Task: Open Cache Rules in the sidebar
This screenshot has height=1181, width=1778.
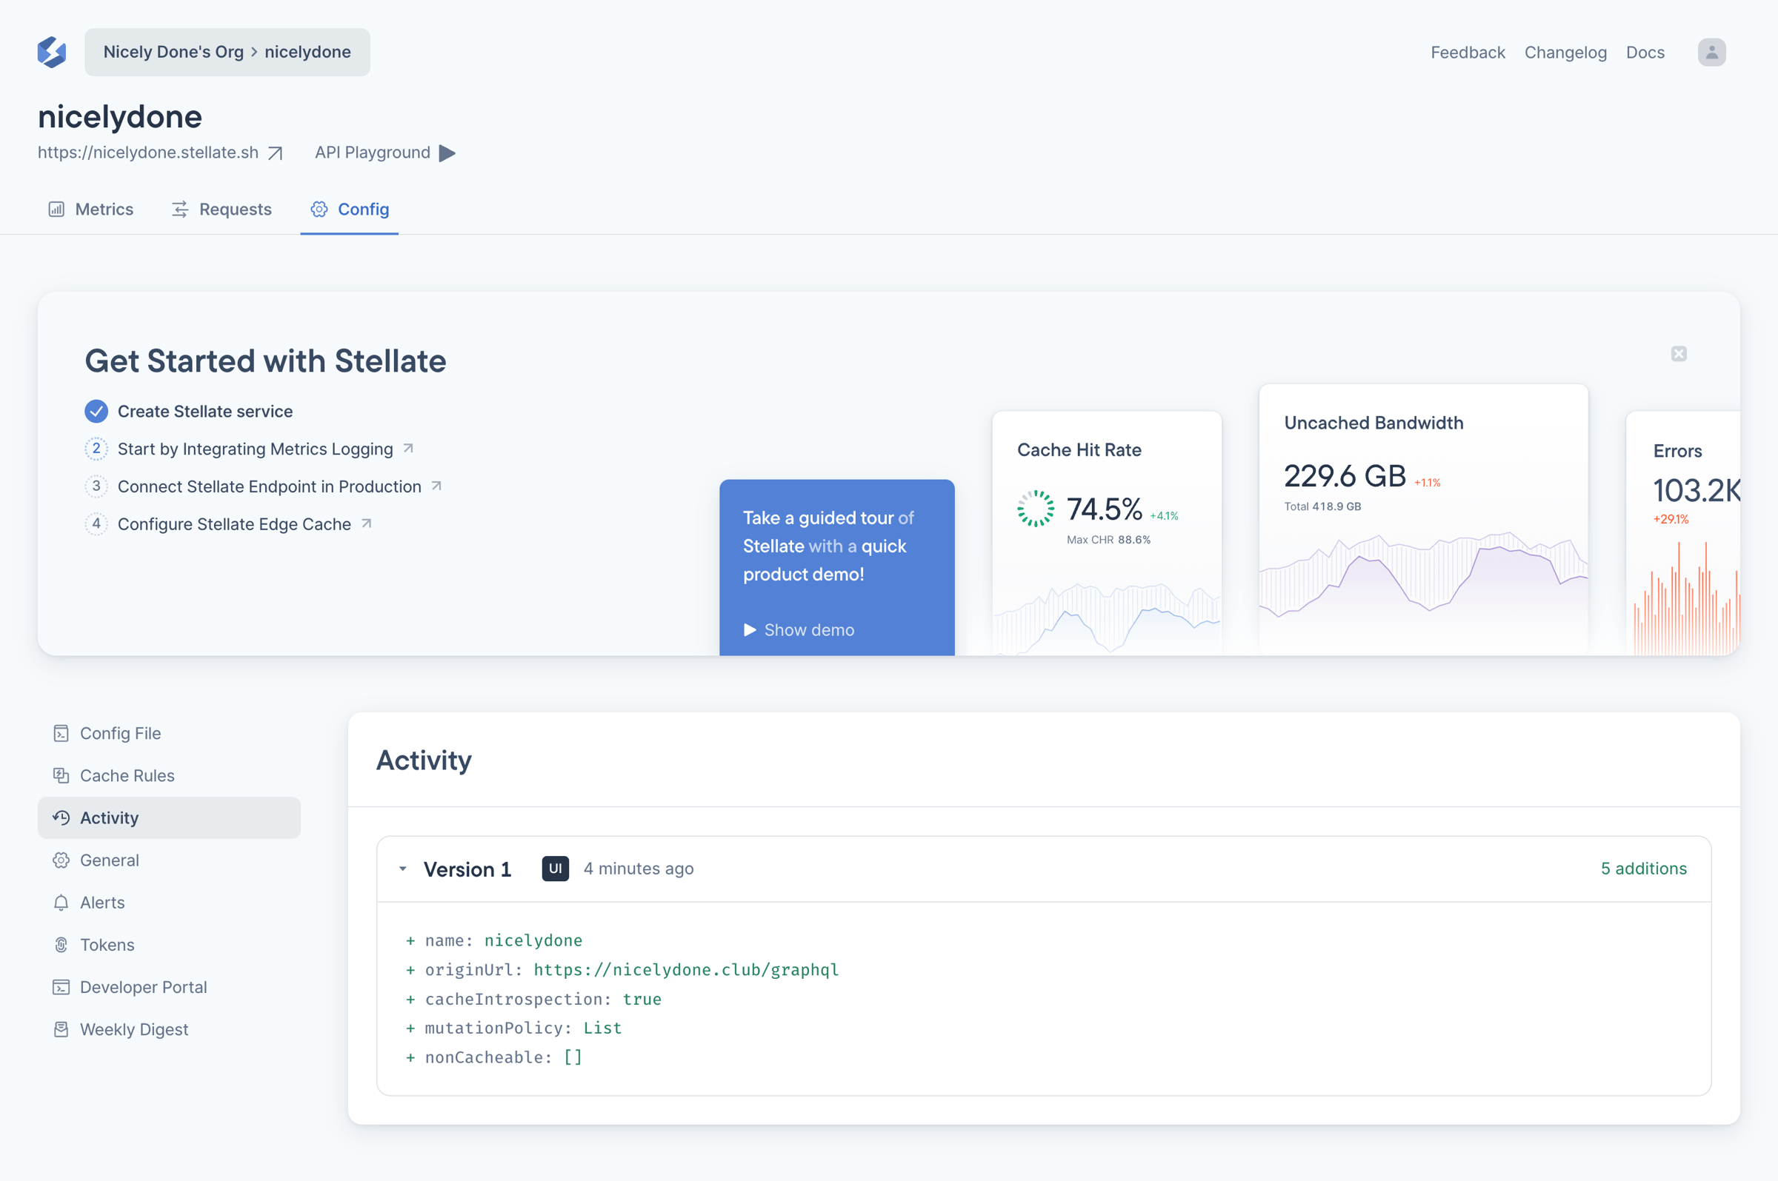Action: (169, 776)
